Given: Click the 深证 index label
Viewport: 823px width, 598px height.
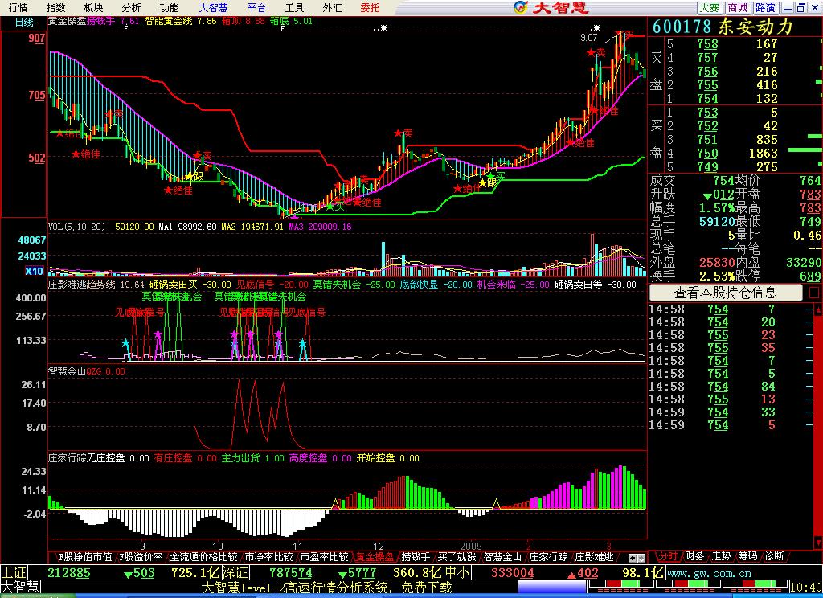Looking at the screenshot, I should pos(235,573).
